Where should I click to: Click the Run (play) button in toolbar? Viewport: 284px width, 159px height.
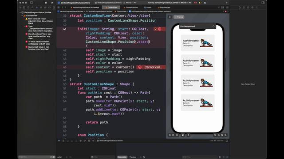click(52, 3)
